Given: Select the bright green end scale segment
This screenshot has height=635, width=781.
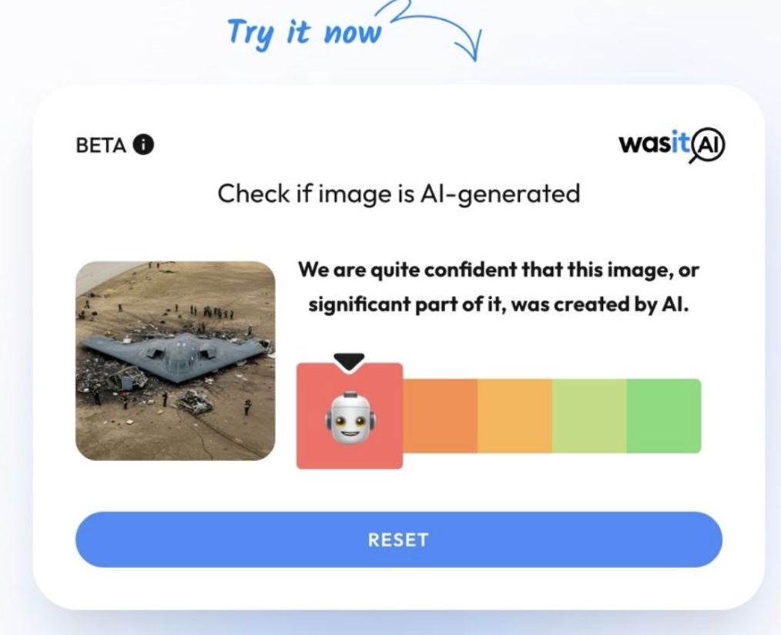Looking at the screenshot, I should point(664,415).
